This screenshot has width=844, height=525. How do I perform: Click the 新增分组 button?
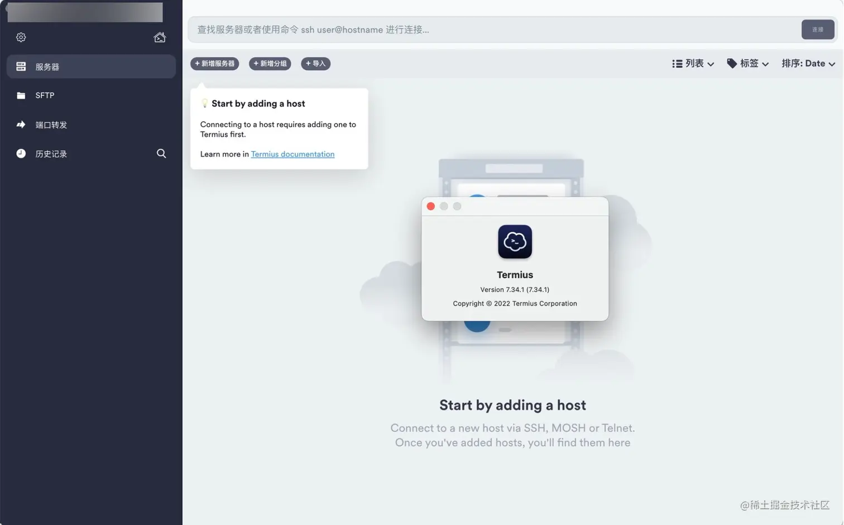click(270, 64)
